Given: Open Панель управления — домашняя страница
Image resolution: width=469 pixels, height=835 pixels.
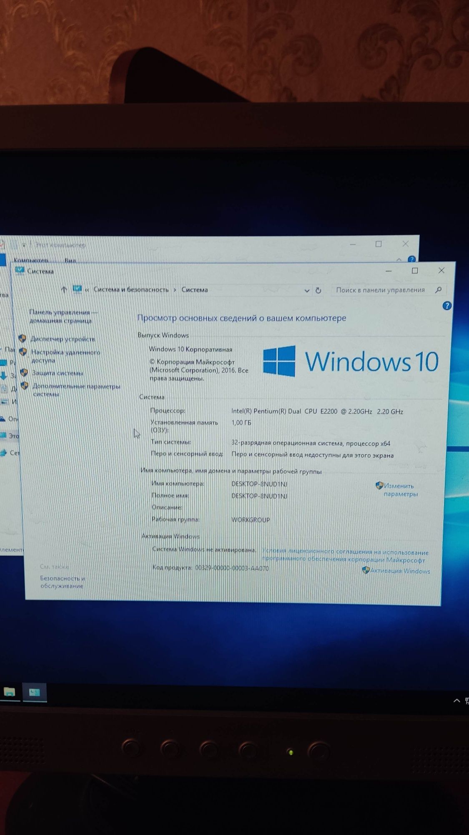Looking at the screenshot, I should 63,316.
